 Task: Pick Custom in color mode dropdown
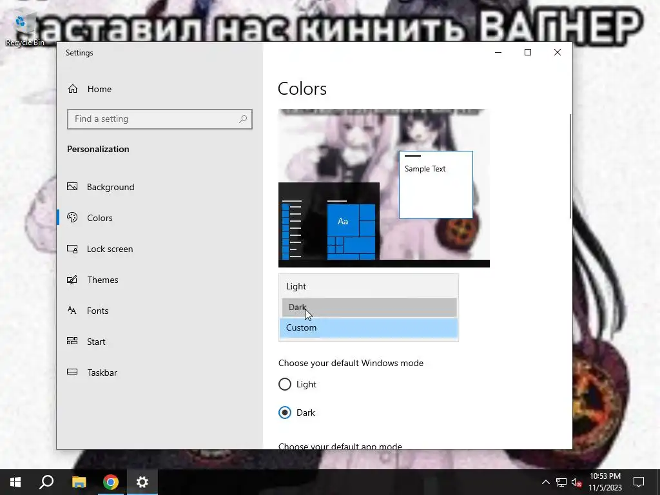[x=368, y=328]
